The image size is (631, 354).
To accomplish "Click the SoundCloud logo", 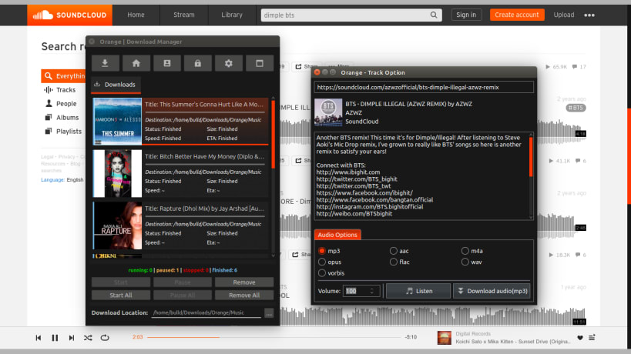I will point(69,15).
